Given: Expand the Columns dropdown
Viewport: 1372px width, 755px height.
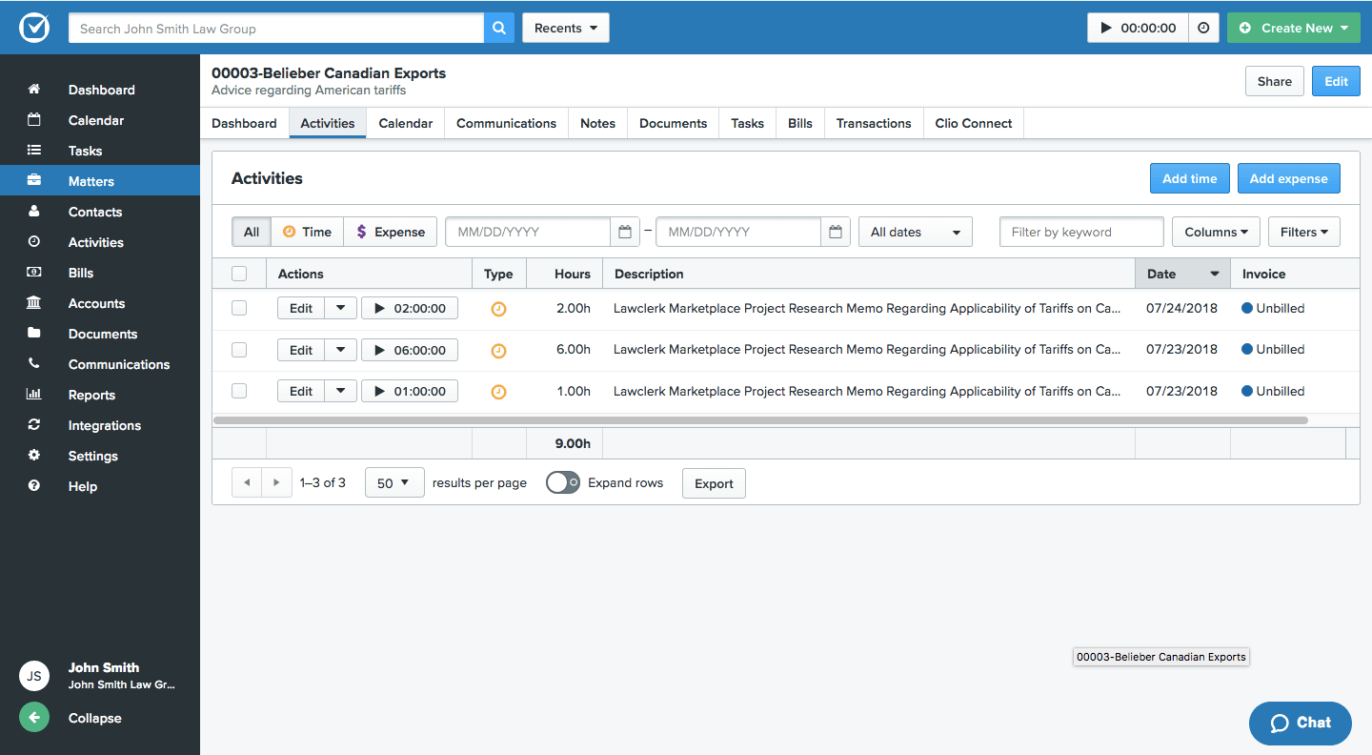Looking at the screenshot, I should (x=1216, y=232).
